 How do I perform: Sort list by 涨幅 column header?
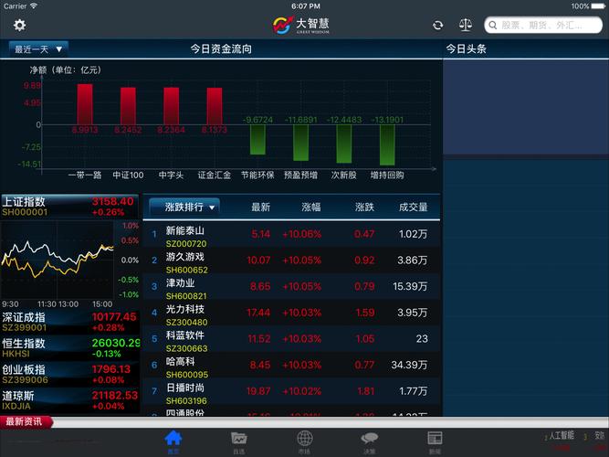[311, 207]
